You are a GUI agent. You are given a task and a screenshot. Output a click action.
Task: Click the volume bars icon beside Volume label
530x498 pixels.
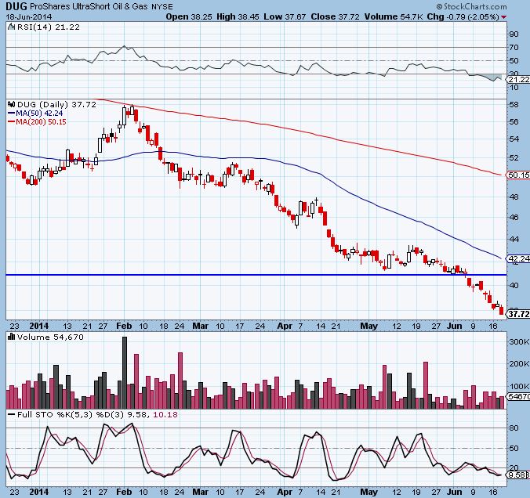[x=12, y=337]
